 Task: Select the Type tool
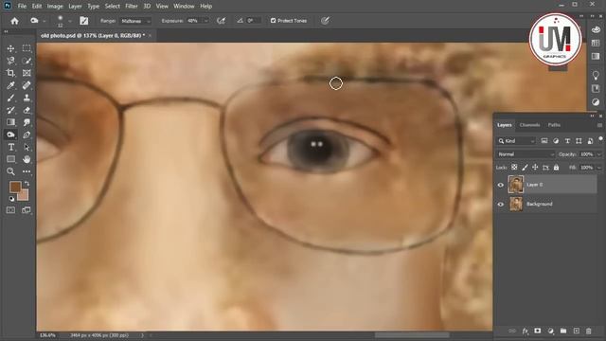click(x=10, y=148)
